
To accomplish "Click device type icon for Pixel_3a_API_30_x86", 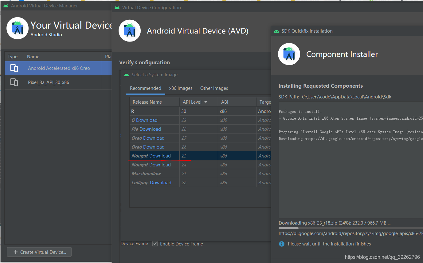I will pos(14,82).
